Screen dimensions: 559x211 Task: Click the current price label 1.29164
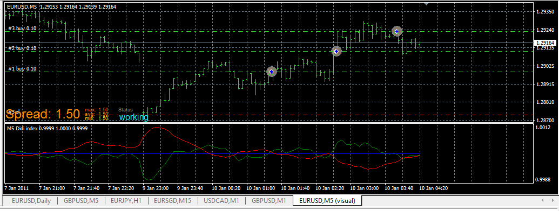[544, 43]
